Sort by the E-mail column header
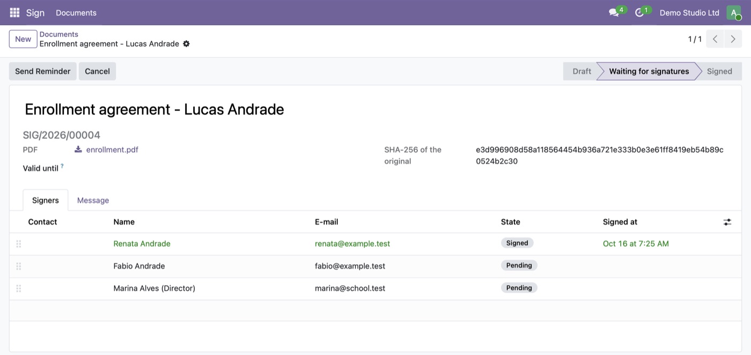Screen dimensions: 751x355 click(327, 222)
